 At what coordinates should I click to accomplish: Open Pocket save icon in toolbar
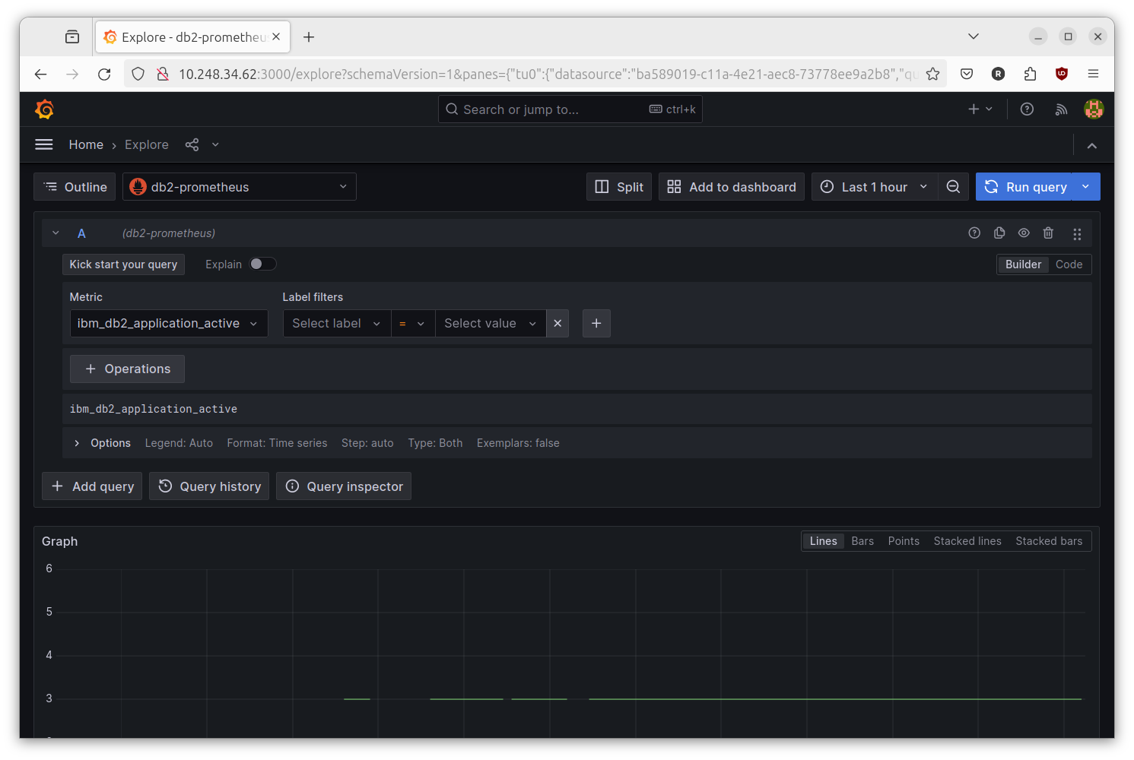point(967,74)
